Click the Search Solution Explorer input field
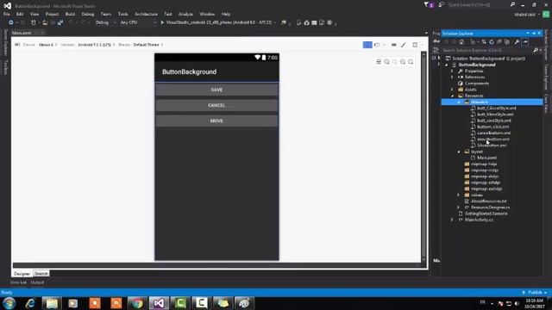Screen dimensions: 552x310 486,50
